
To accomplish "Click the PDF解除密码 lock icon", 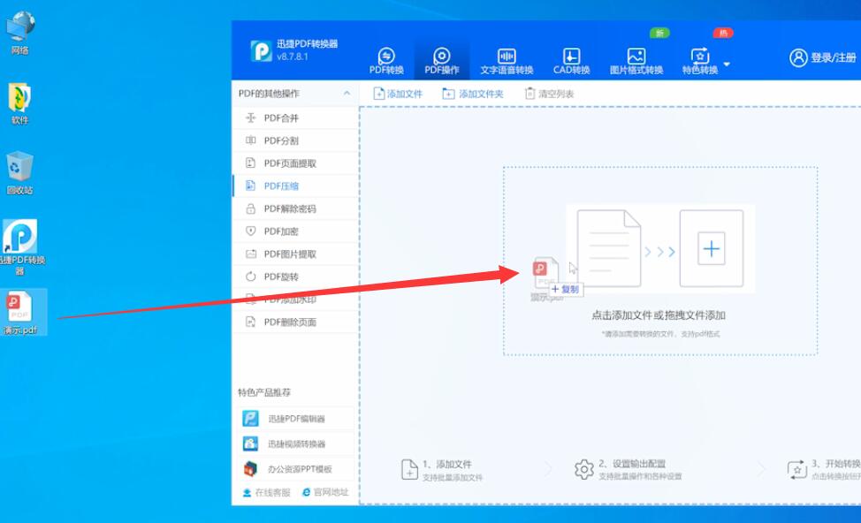I will click(x=250, y=208).
